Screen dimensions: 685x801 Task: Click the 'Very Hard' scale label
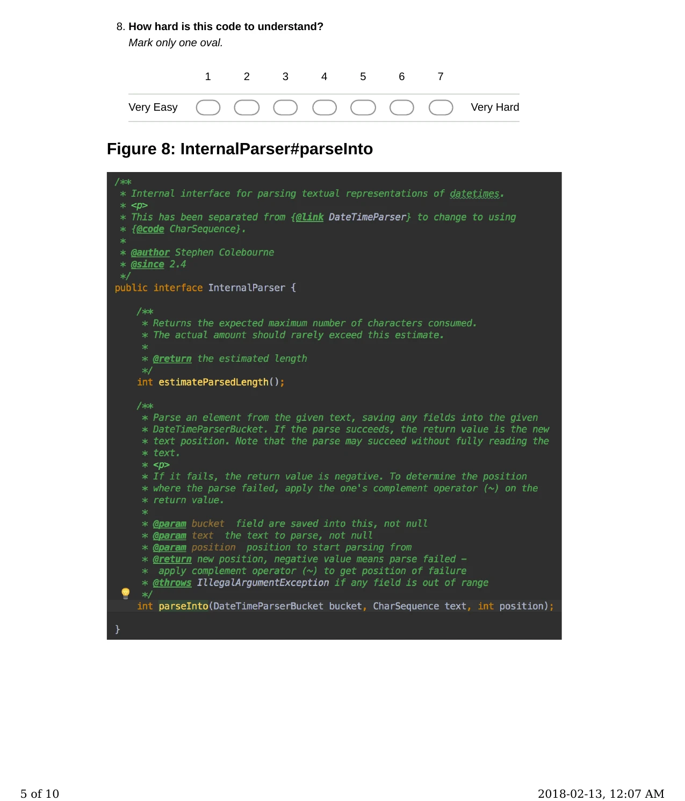[495, 107]
